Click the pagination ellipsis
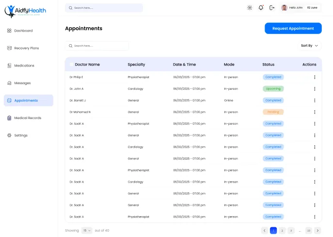333x237 pixels. coord(300,231)
